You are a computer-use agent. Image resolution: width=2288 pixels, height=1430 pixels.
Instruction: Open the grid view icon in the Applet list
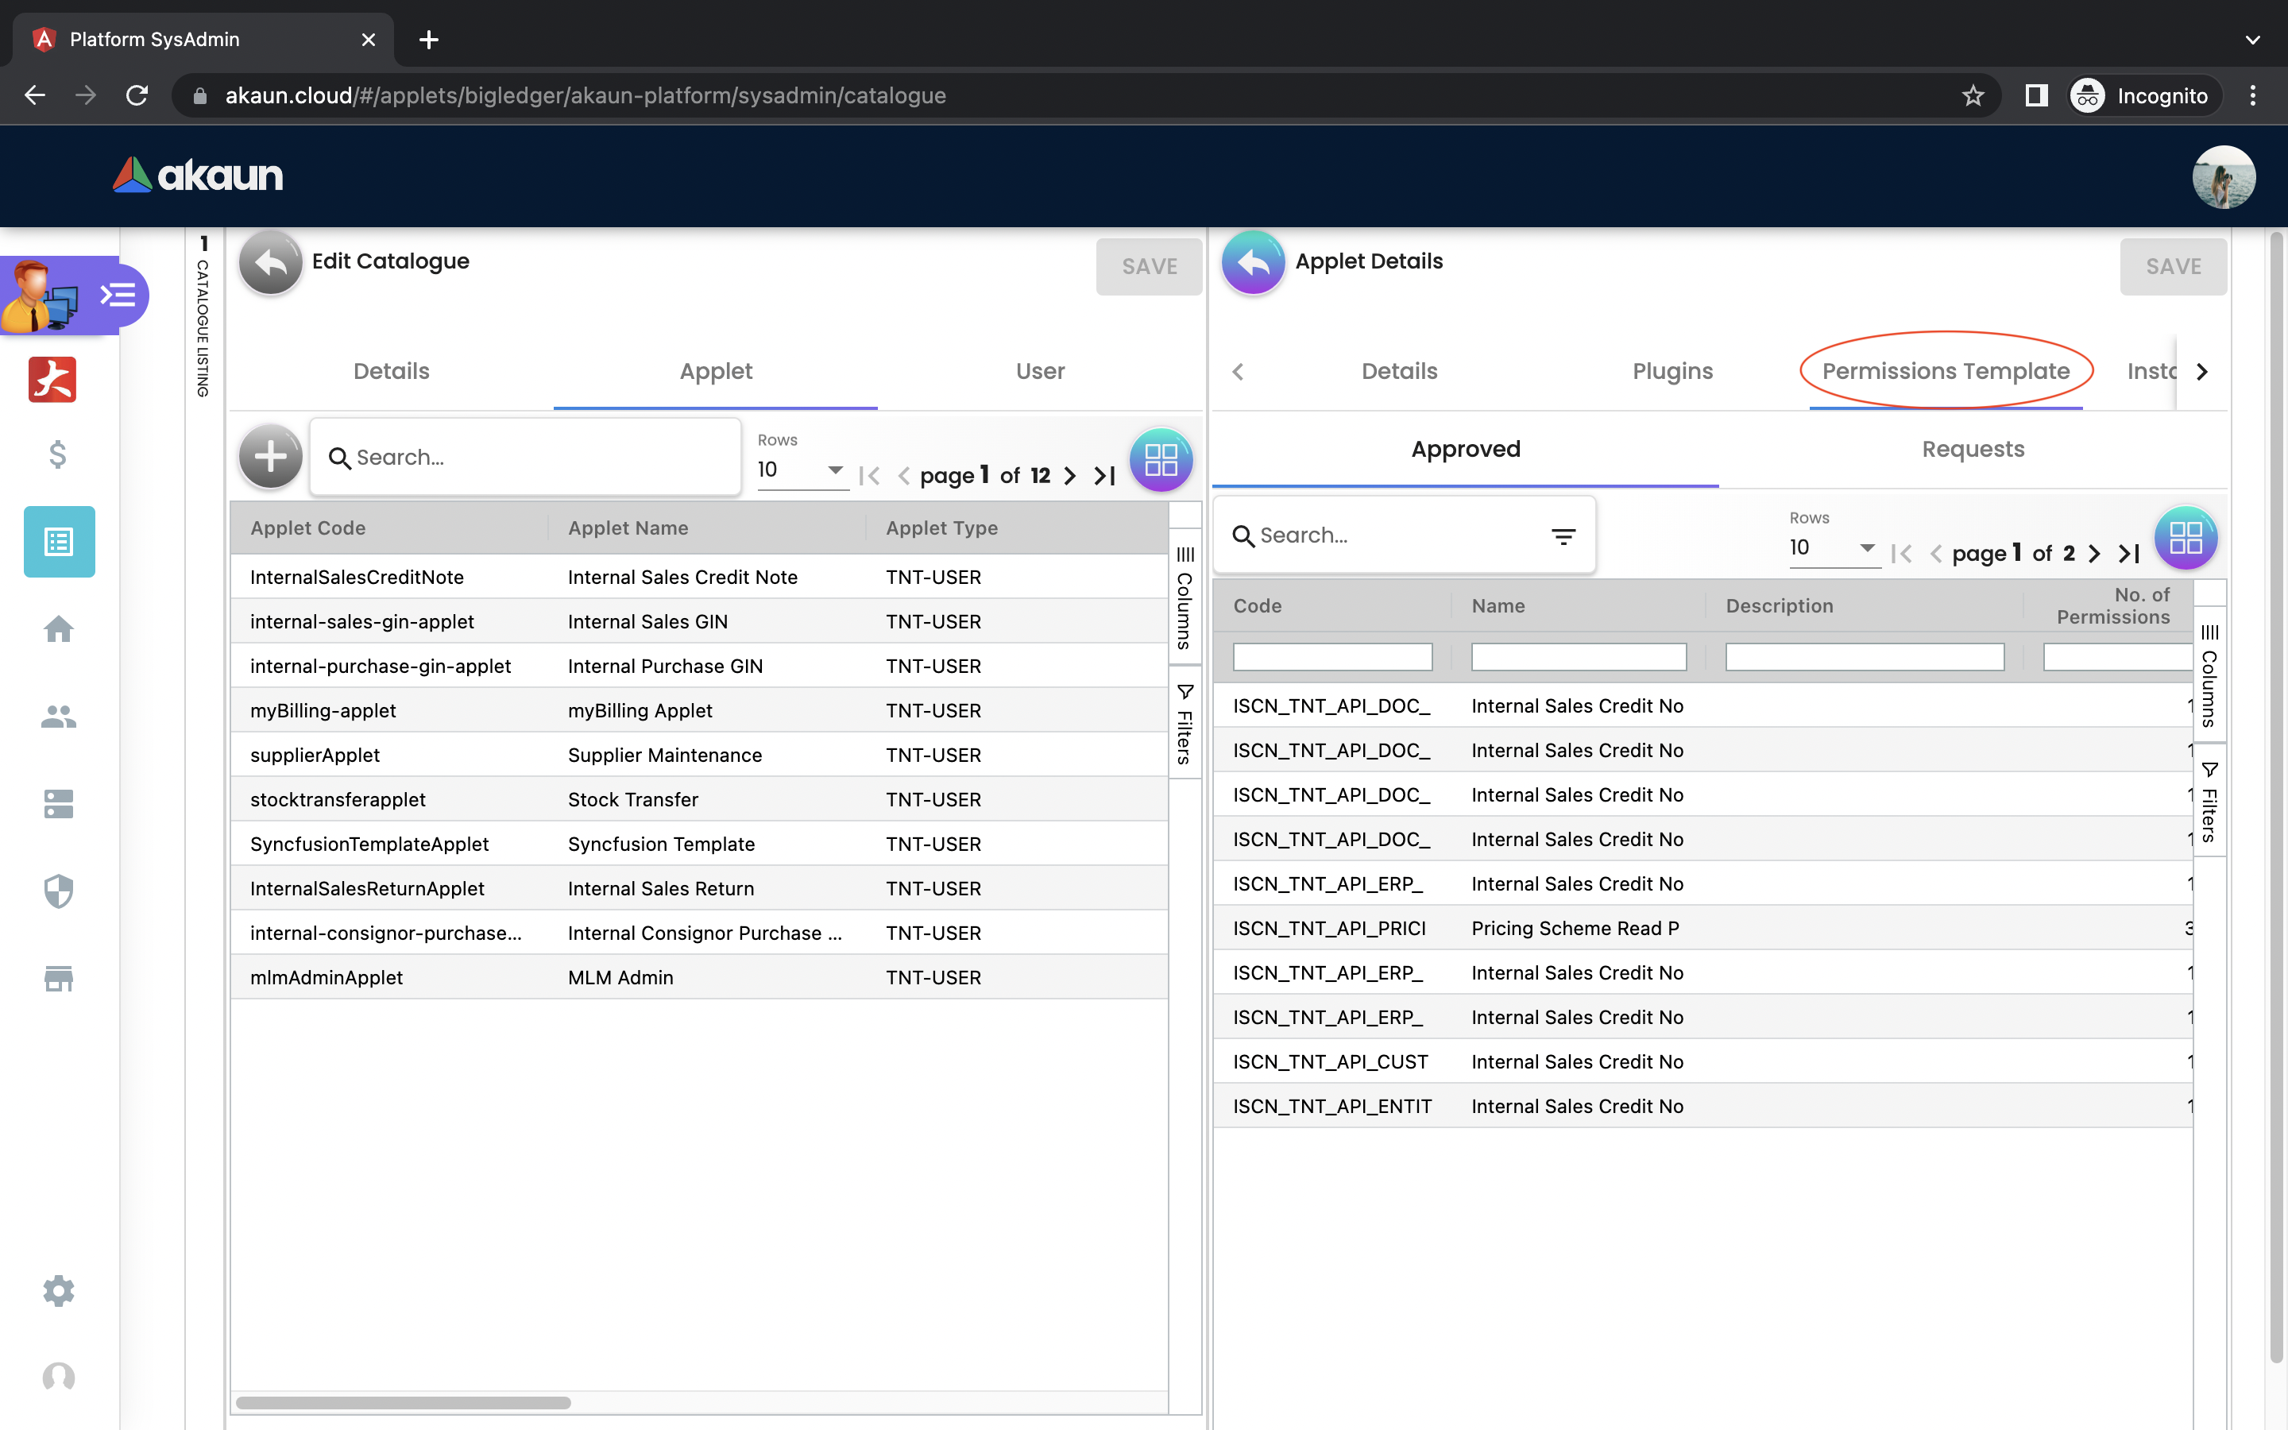[1160, 460]
